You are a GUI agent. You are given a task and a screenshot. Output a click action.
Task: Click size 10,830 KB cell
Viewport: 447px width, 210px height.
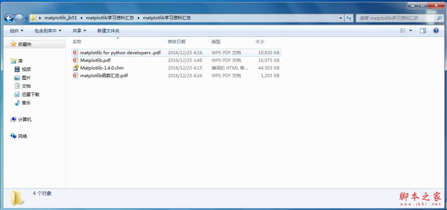tap(269, 53)
